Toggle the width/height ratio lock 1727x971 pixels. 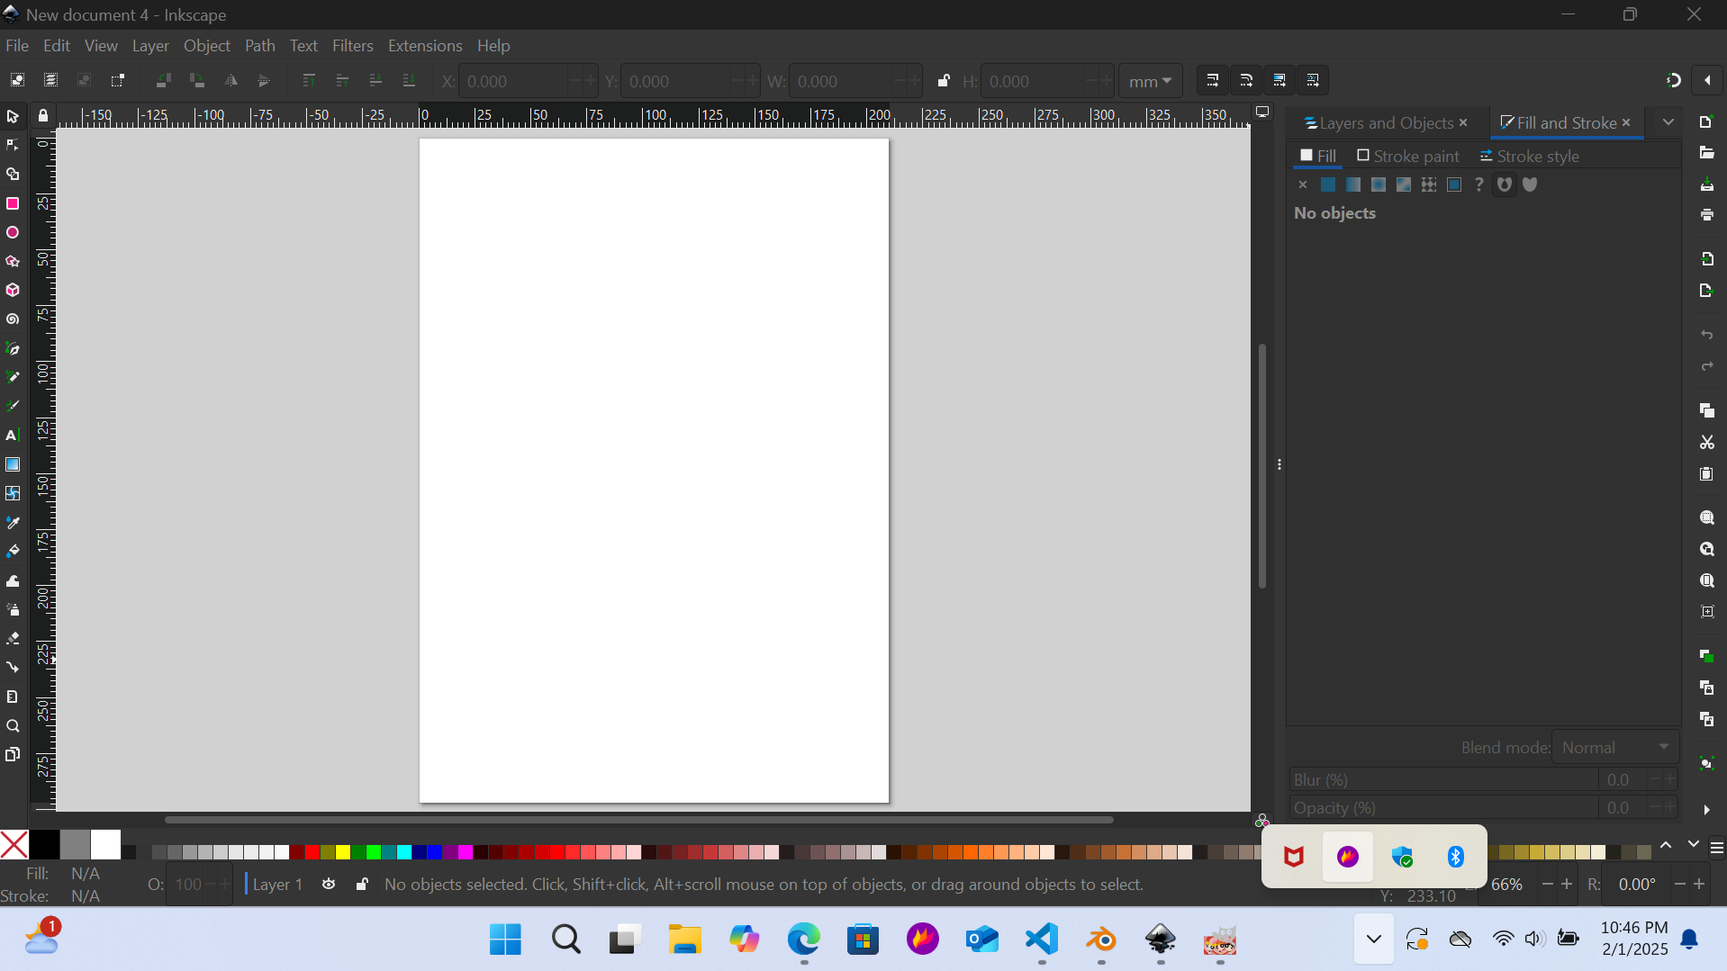tap(943, 81)
